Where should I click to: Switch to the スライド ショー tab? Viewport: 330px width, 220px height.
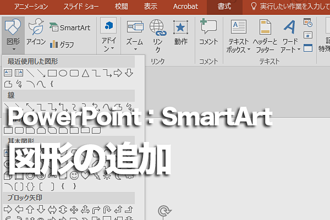click(x=81, y=7)
